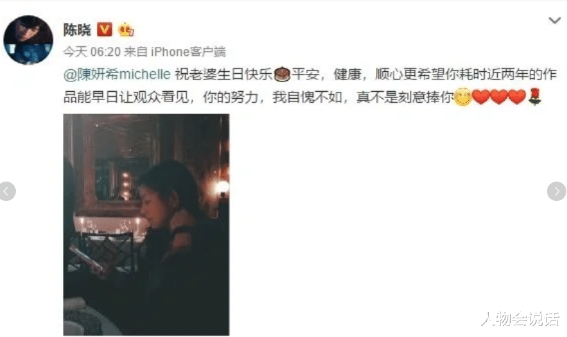Image resolution: width=567 pixels, height=337 pixels.
Task: Expand the post options chevron
Action: (x=555, y=21)
